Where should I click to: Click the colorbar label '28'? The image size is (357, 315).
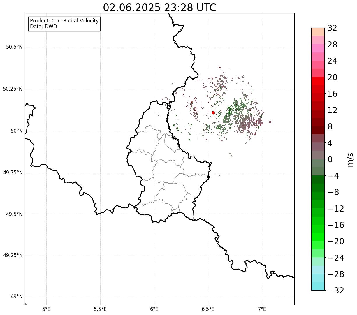coord(332,45)
